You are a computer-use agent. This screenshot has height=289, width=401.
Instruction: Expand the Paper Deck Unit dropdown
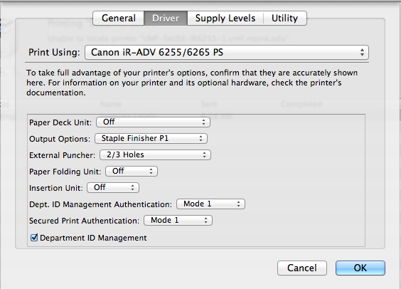tap(153, 122)
